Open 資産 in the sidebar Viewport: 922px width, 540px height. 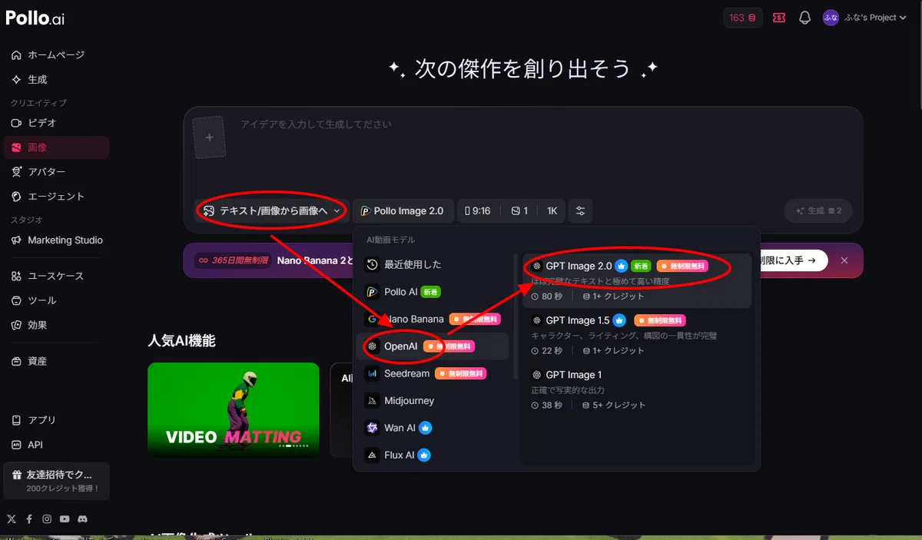55,361
